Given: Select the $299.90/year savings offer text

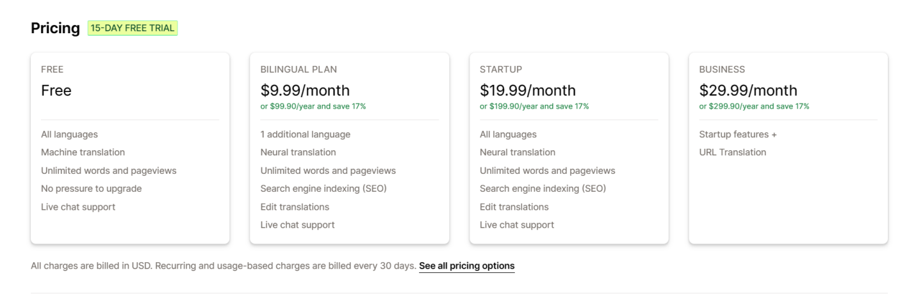Looking at the screenshot, I should pyautogui.click(x=754, y=106).
